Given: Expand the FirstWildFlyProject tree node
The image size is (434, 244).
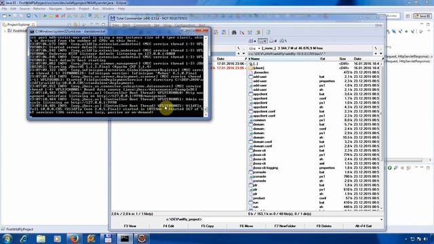Looking at the screenshot, I should (x=5, y=31).
